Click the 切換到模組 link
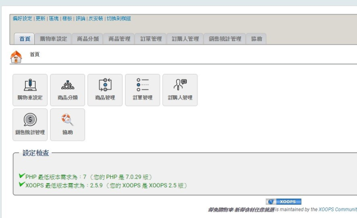This screenshot has height=218, width=357. coord(118,18)
